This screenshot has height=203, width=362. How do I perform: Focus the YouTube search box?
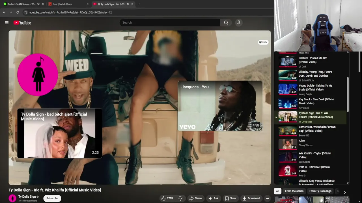170,23
